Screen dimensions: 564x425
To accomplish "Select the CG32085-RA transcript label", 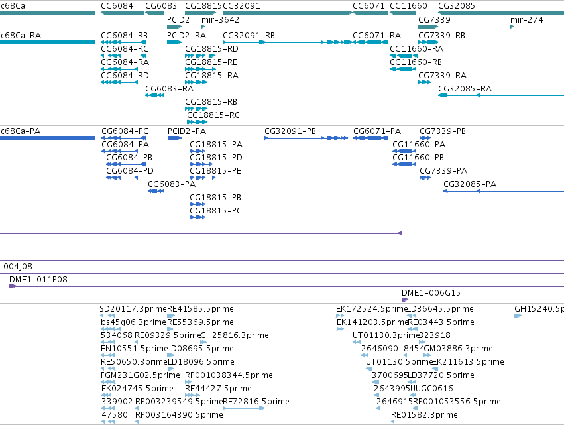I will [465, 89].
